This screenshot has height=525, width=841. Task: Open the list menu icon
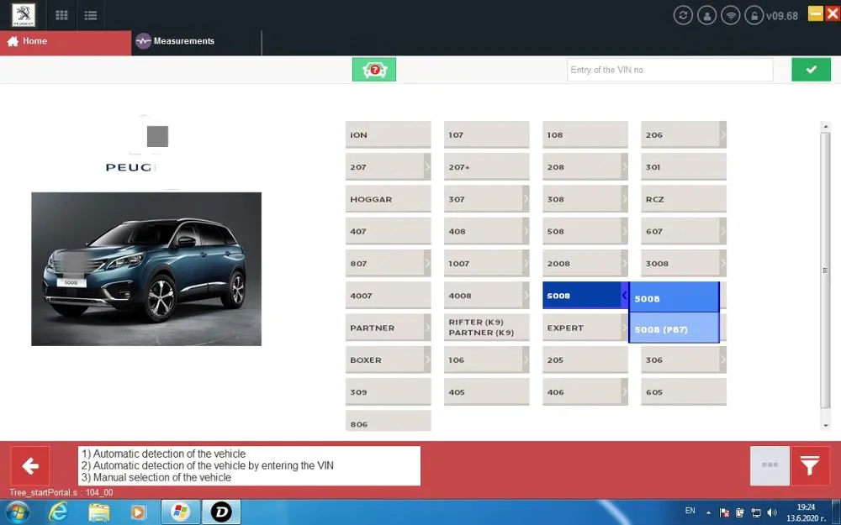pos(91,14)
